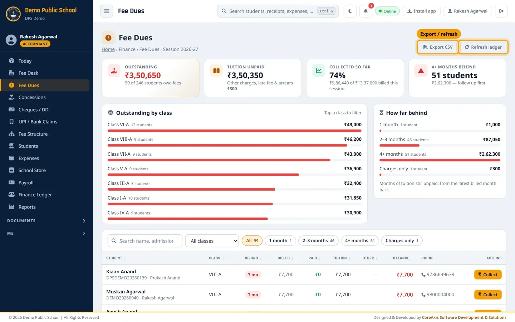Click Export CSV button
The width and height of the screenshot is (515, 322).
pyautogui.click(x=438, y=47)
